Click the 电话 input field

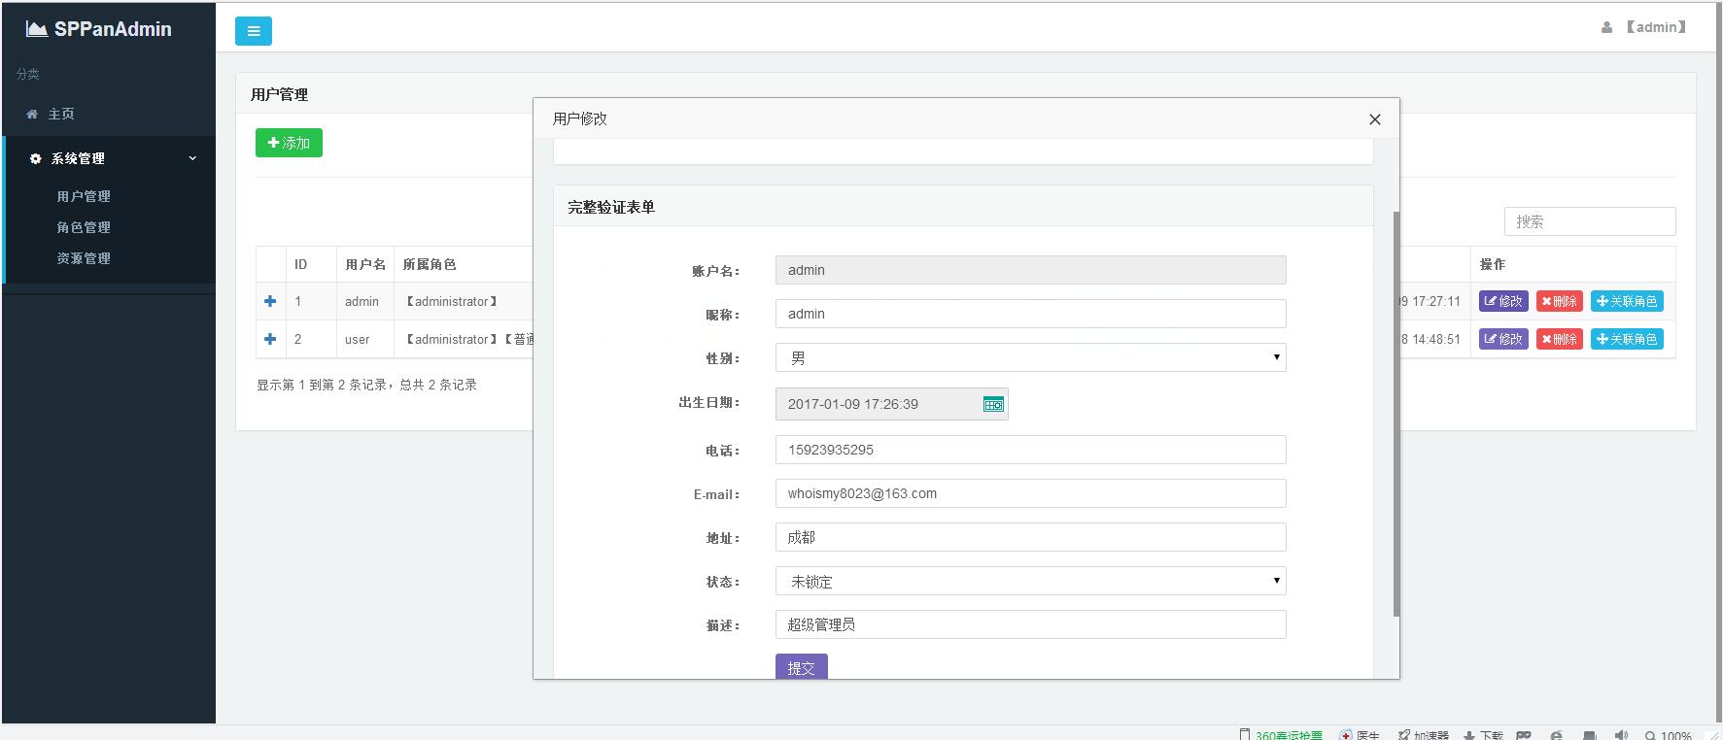[x=1030, y=450]
